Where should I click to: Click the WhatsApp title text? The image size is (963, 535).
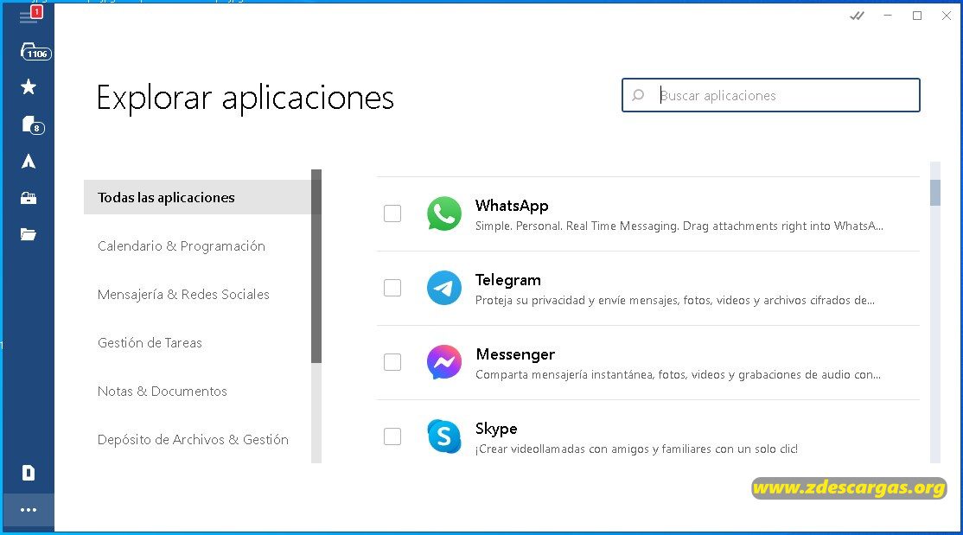[x=512, y=206]
